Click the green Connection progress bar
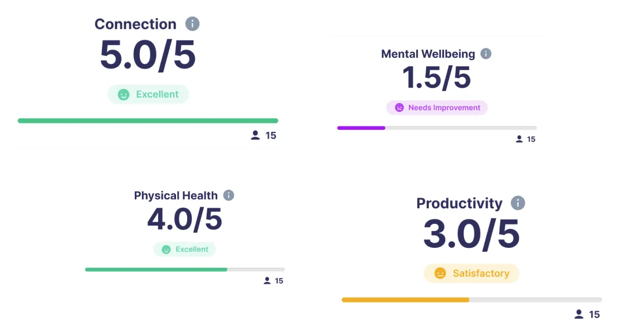The image size is (620, 328). (x=148, y=120)
